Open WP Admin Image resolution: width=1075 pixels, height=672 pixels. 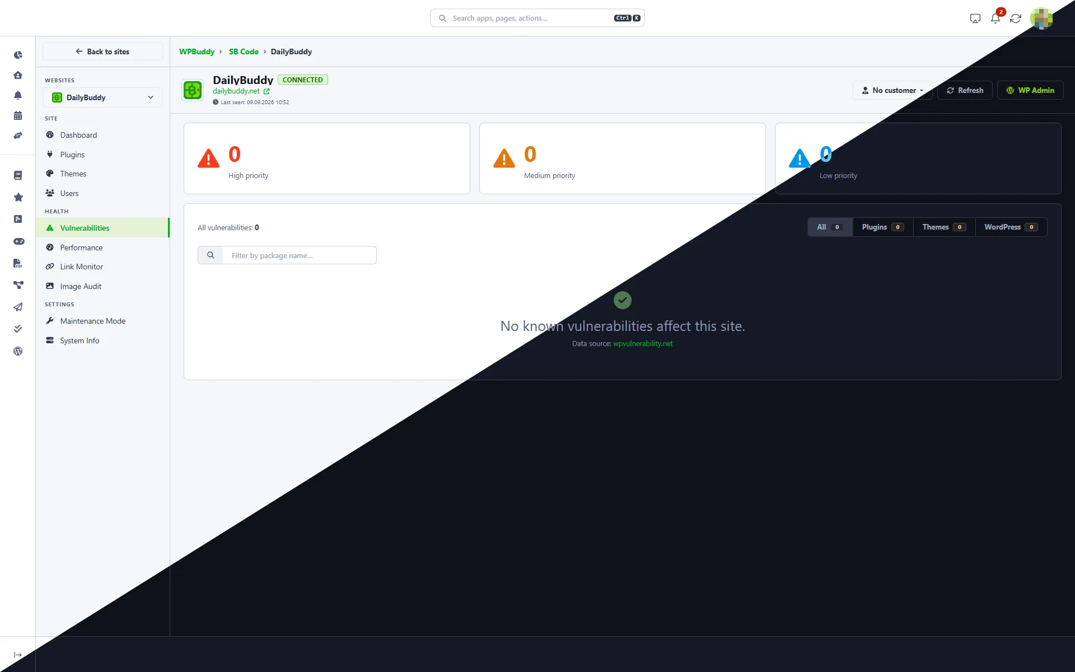click(1030, 90)
